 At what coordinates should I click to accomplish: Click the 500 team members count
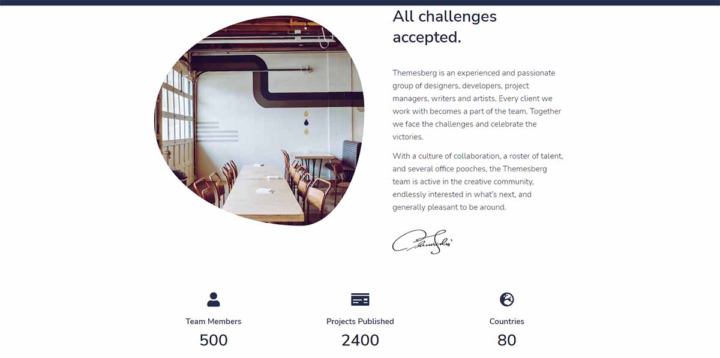click(x=213, y=340)
